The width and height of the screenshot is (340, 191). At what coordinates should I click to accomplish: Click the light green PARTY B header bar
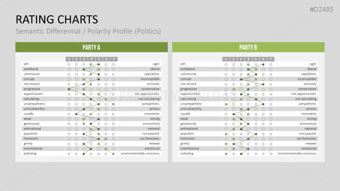(x=248, y=47)
